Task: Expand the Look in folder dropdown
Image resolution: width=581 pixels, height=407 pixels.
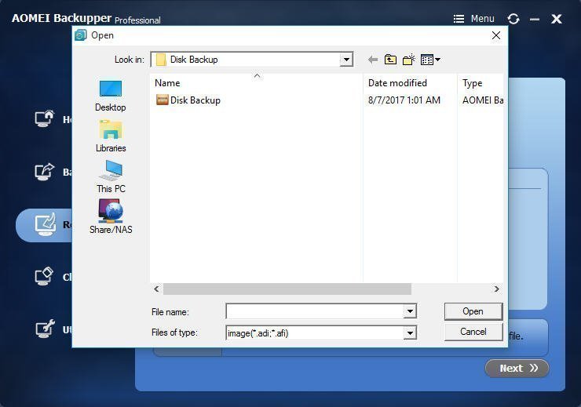Action: click(x=346, y=60)
